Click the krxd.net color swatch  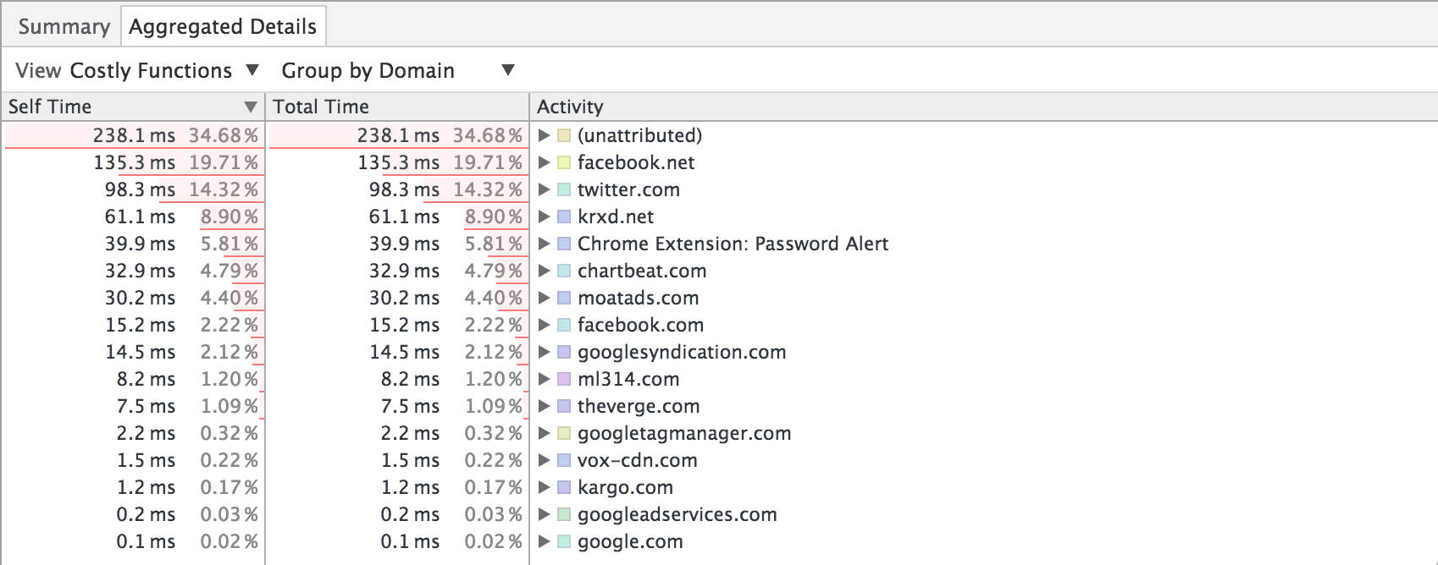click(x=564, y=217)
